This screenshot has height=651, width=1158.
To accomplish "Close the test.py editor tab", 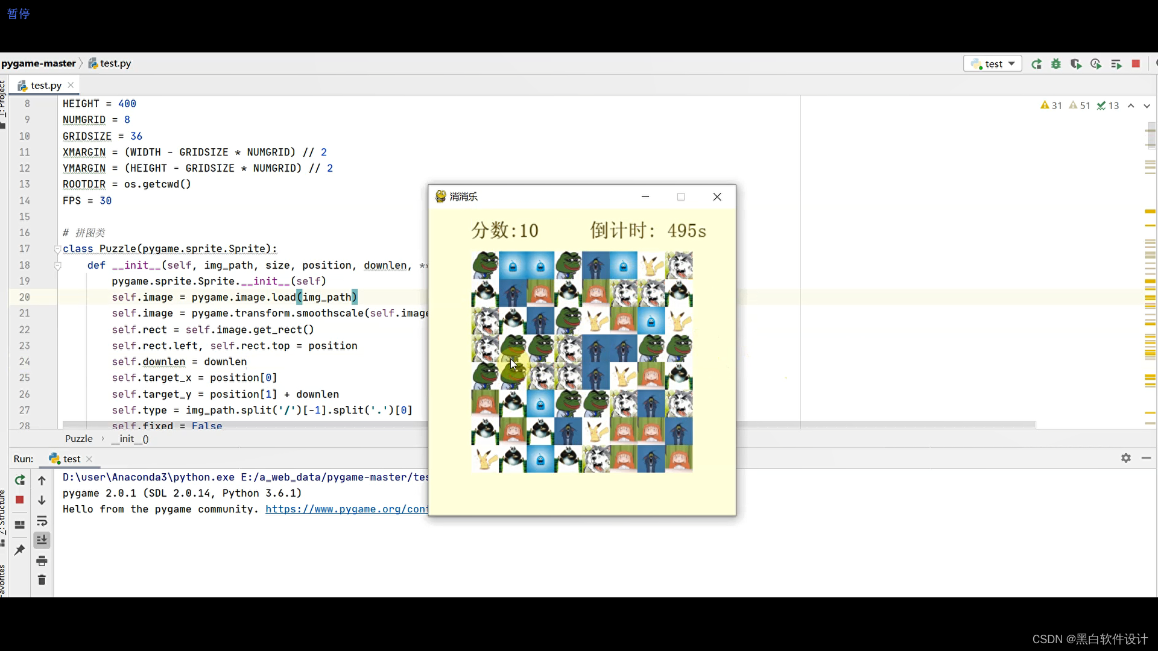I will (x=71, y=85).
